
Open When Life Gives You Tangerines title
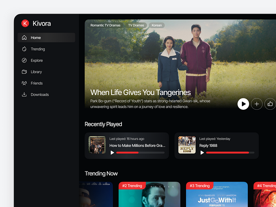[x=141, y=92]
